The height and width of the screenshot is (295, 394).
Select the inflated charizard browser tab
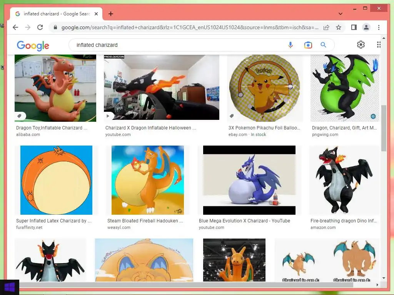pyautogui.click(x=56, y=14)
